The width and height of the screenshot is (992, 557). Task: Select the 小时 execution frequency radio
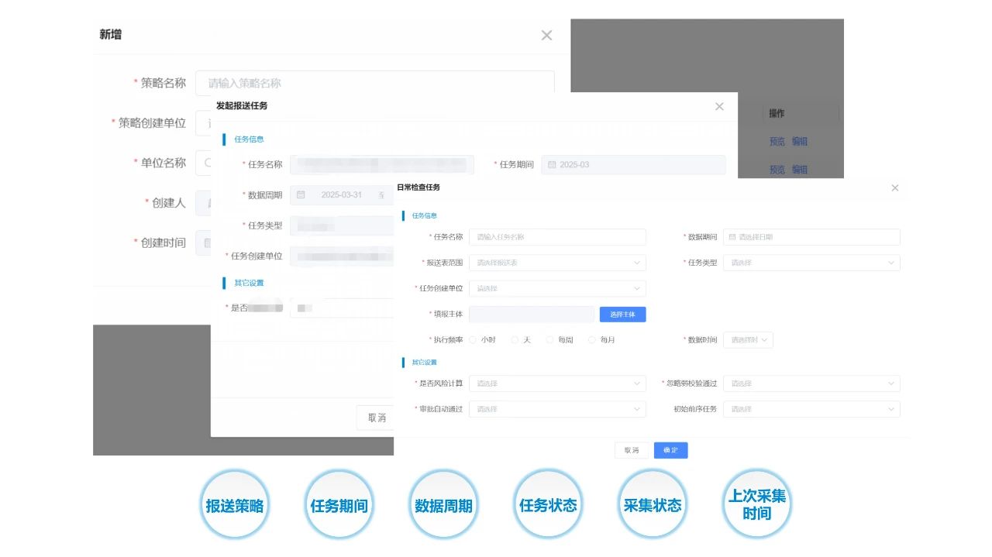coord(473,340)
